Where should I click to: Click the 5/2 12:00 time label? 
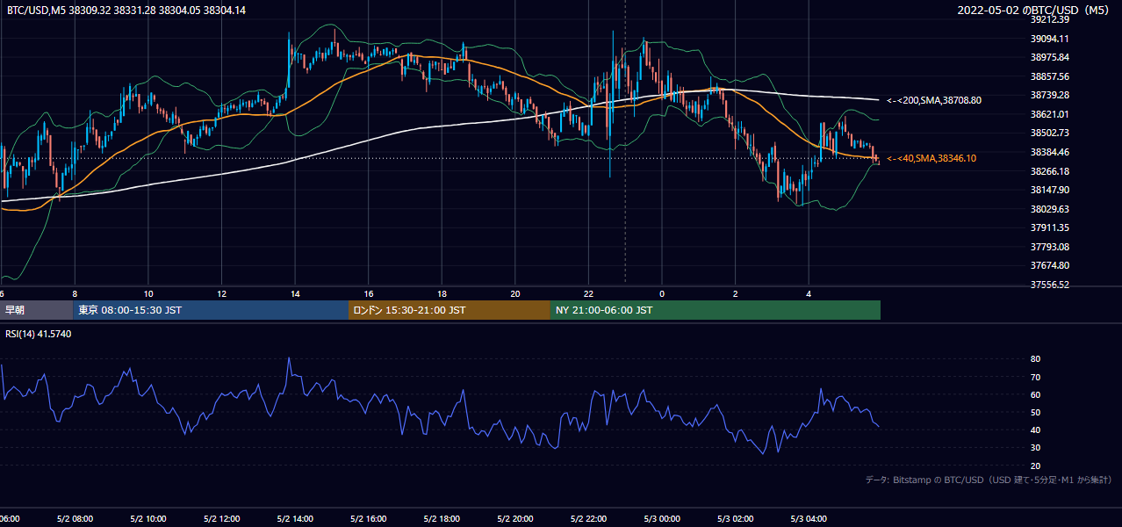point(222,519)
